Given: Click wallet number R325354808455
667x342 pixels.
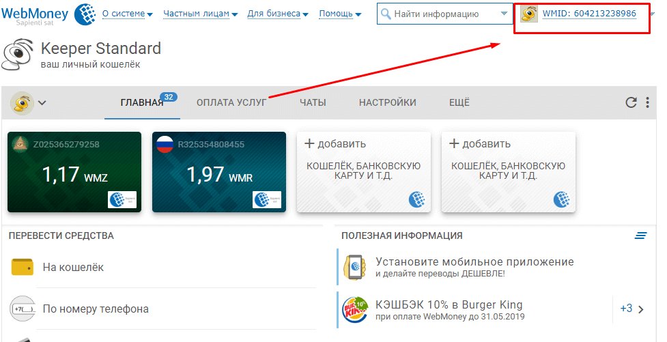Looking at the screenshot, I should point(211,145).
